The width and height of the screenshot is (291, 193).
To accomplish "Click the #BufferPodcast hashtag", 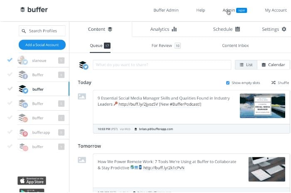I will coord(185,104).
